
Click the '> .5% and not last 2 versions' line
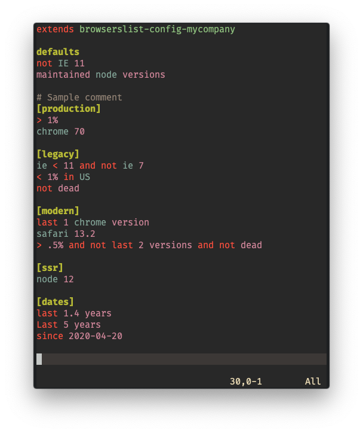coord(149,245)
